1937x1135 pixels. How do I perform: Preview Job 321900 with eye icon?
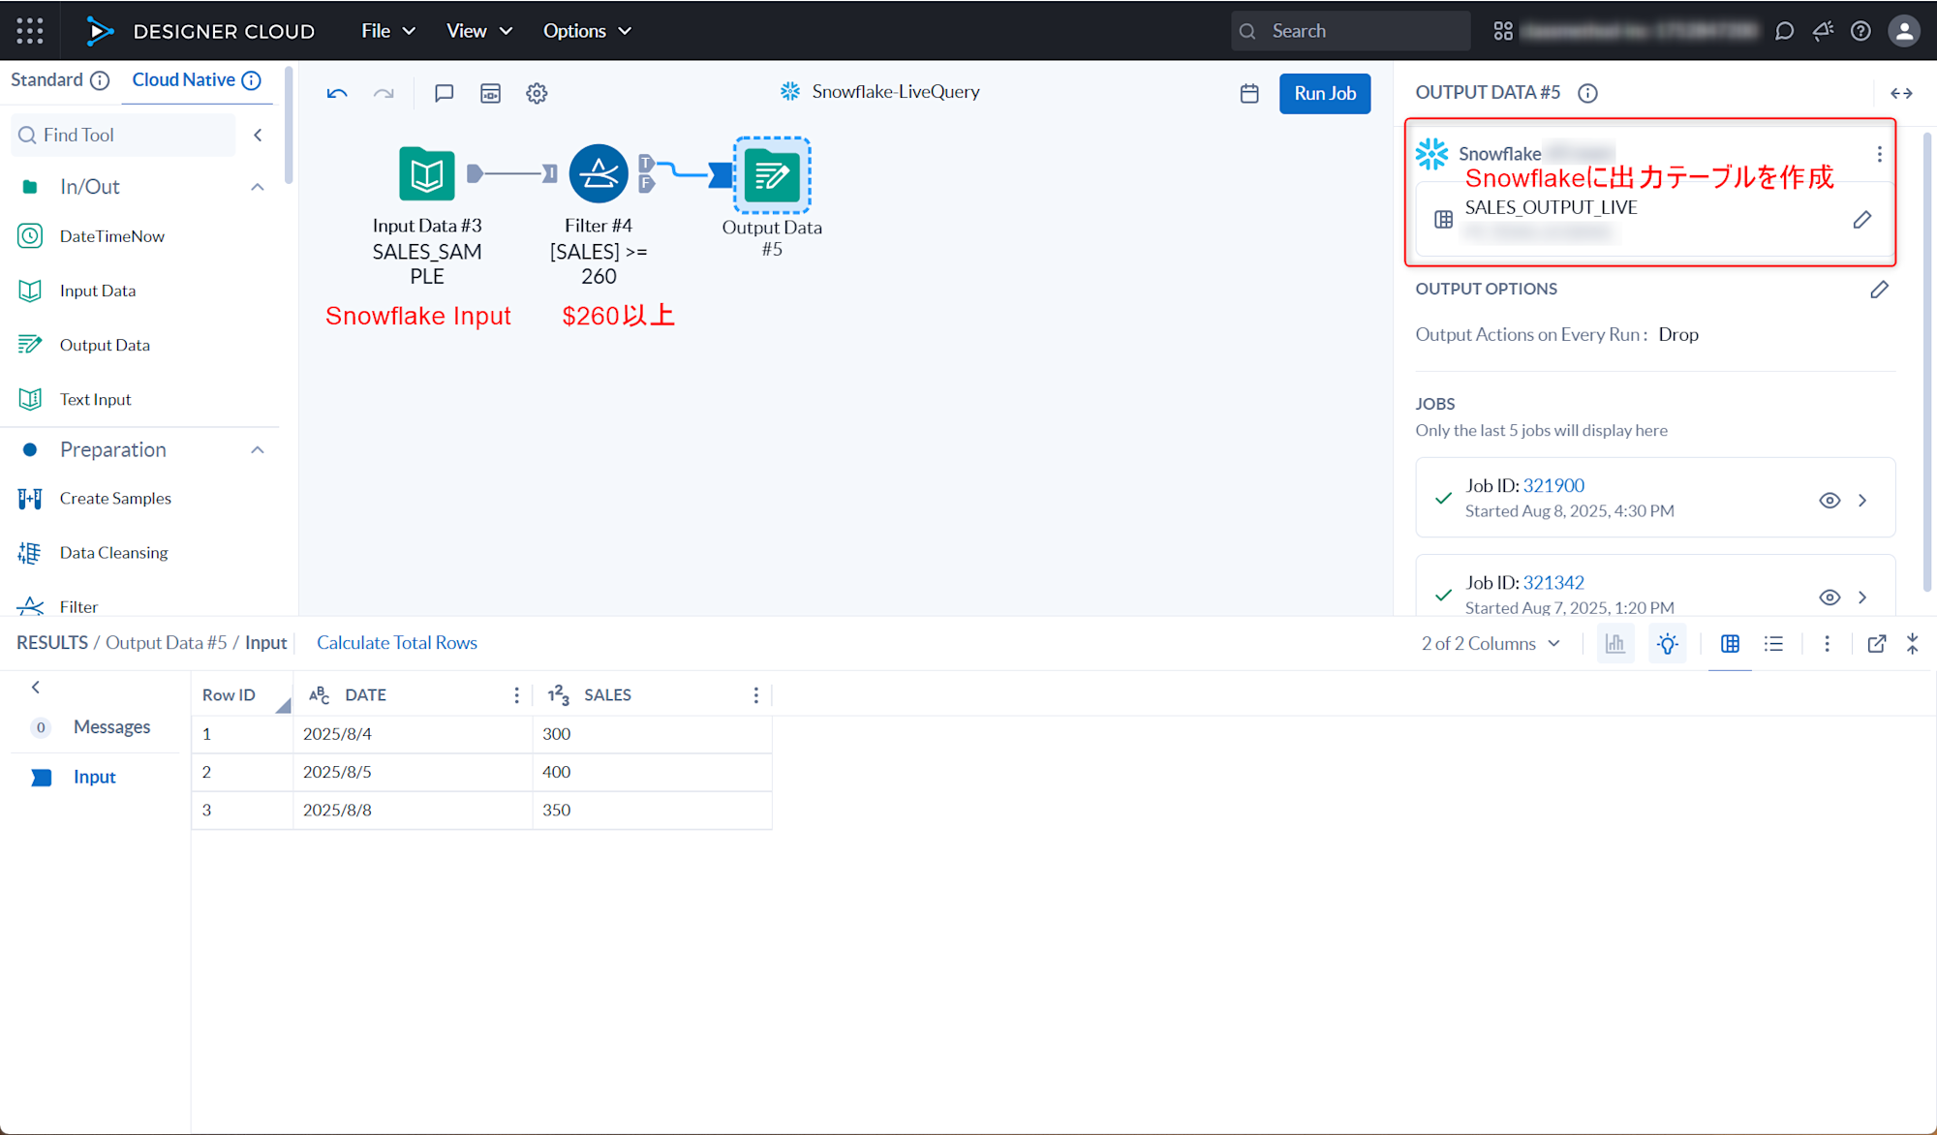(1829, 501)
